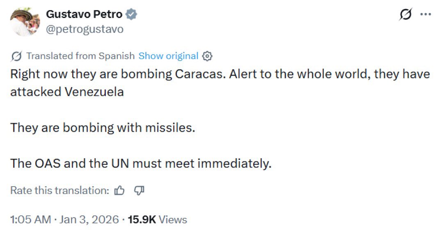Viewport: 439px width, 237px height.
Task: Open translation settings gear icon
Action: (208, 56)
